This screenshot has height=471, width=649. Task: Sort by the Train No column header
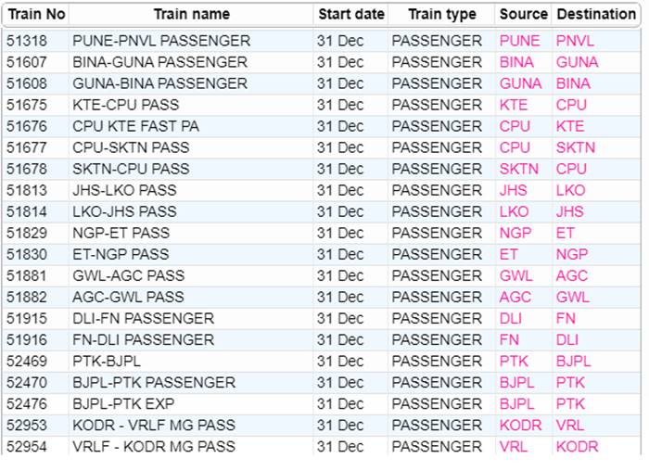pos(36,14)
